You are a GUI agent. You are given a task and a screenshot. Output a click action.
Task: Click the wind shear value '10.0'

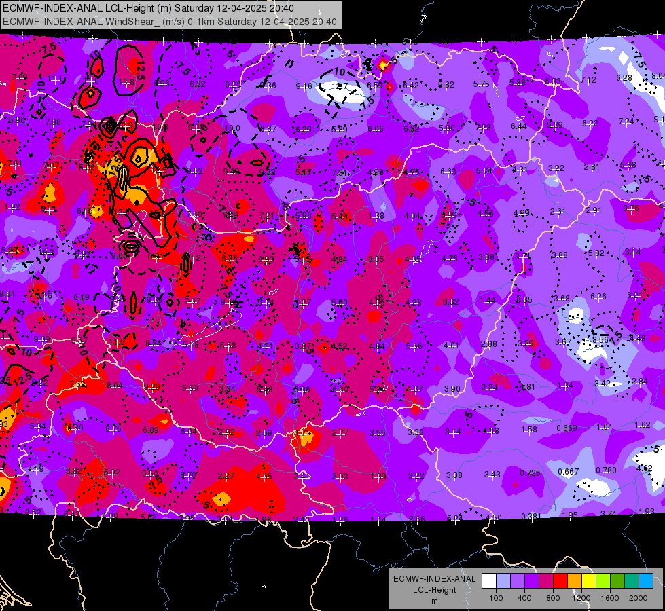pyautogui.click(x=232, y=128)
